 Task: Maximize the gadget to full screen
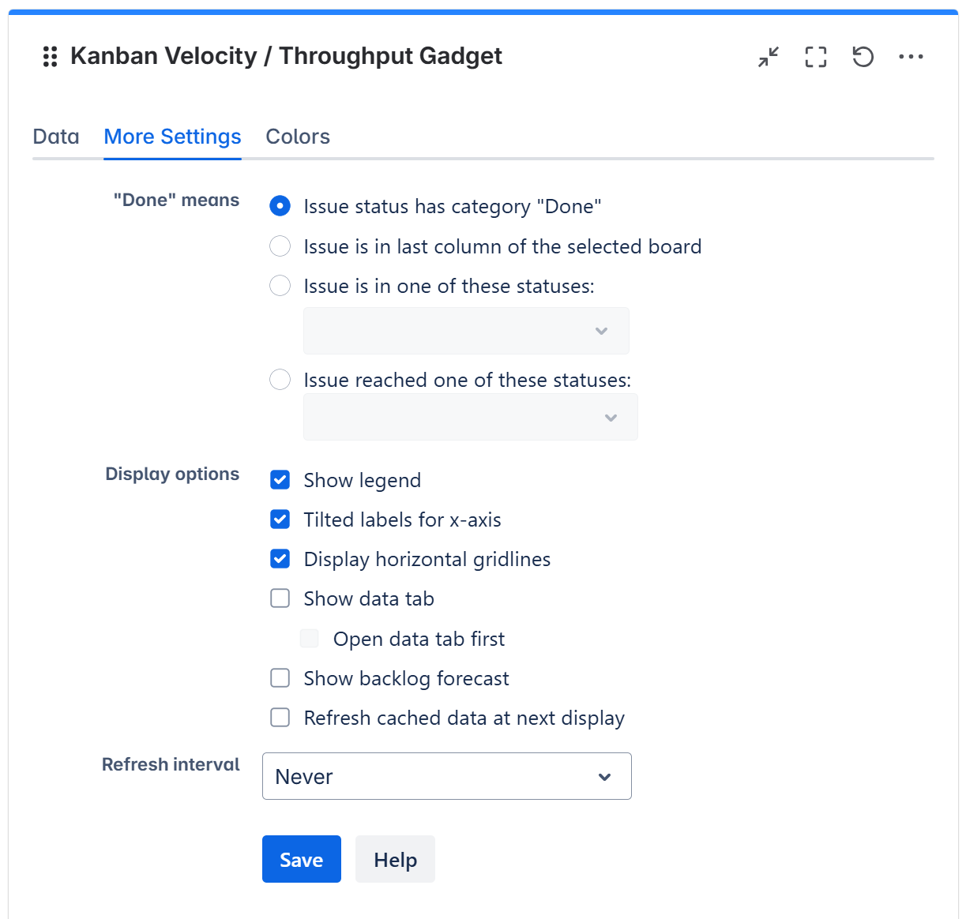pos(816,57)
